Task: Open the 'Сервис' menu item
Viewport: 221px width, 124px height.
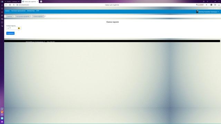Action: pos(7,11)
